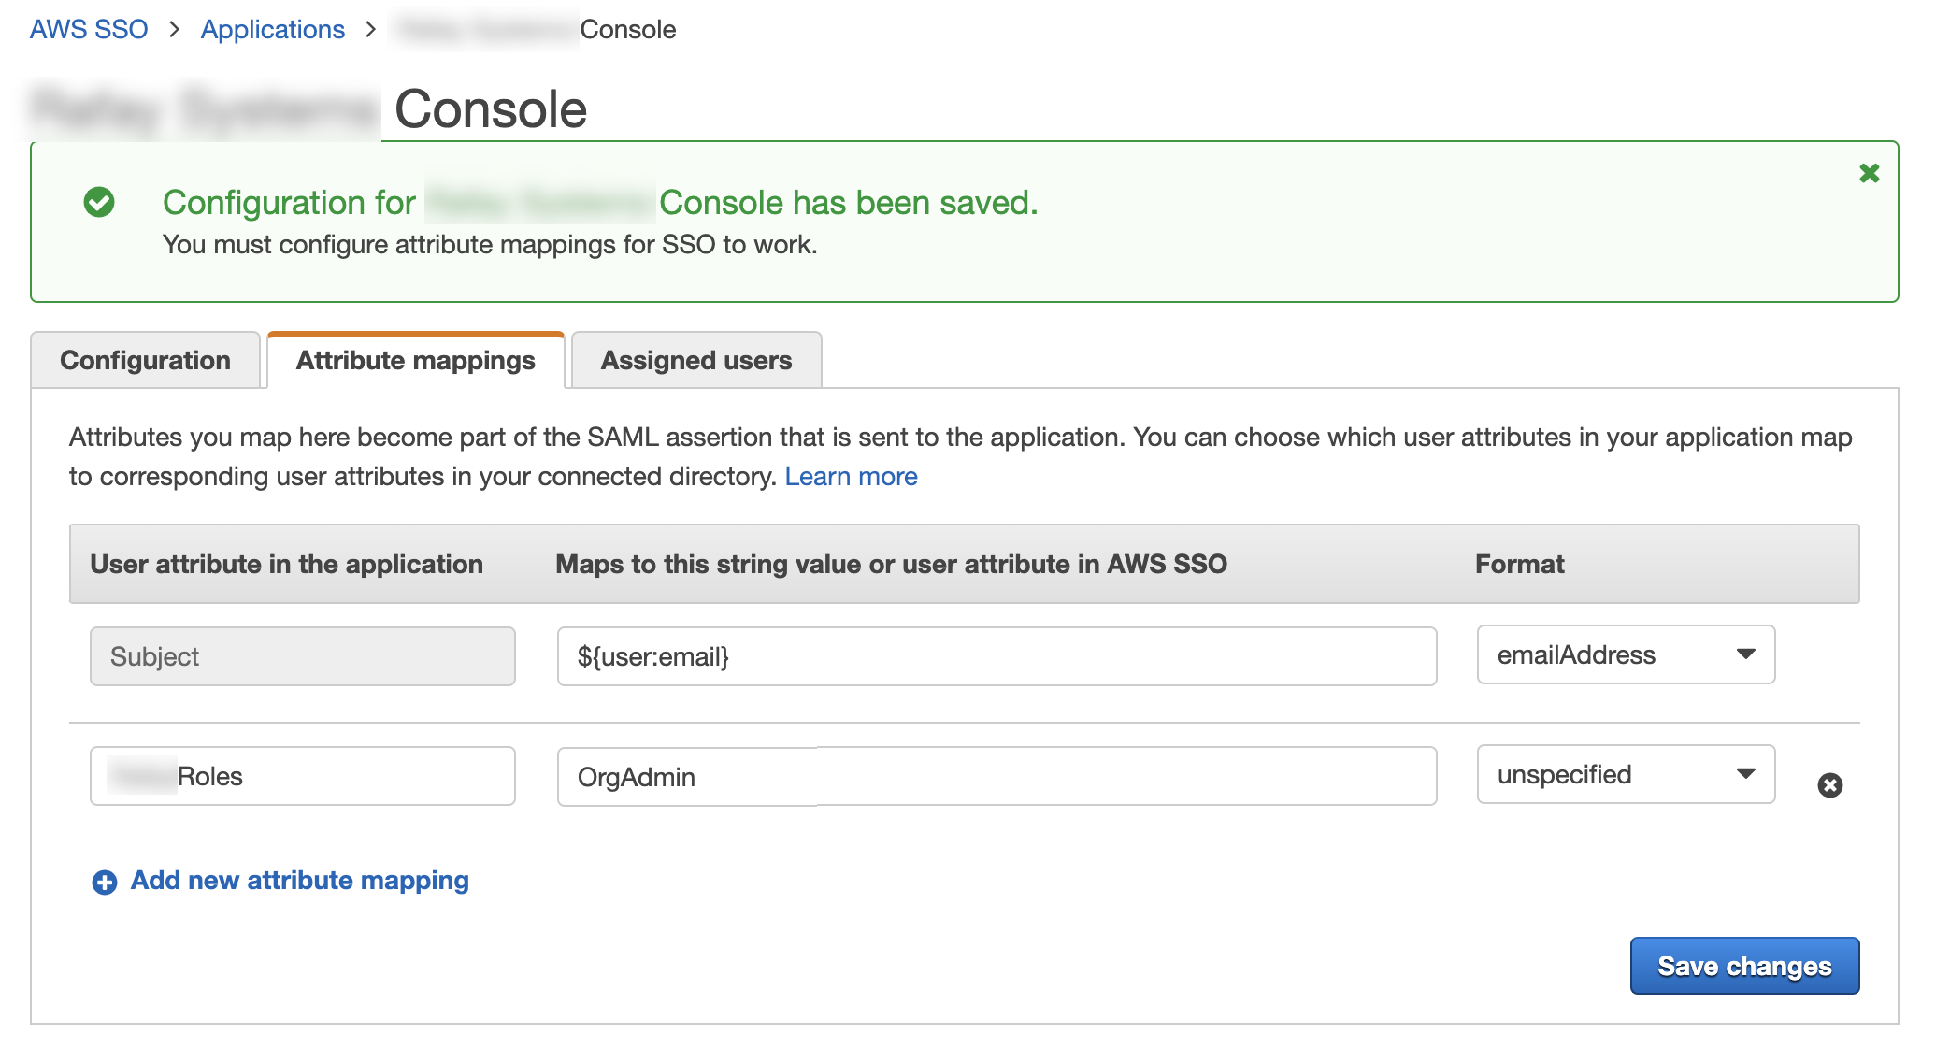This screenshot has height=1049, width=1950.
Task: Remove the Roles attribute mapping row
Action: pos(1829,785)
